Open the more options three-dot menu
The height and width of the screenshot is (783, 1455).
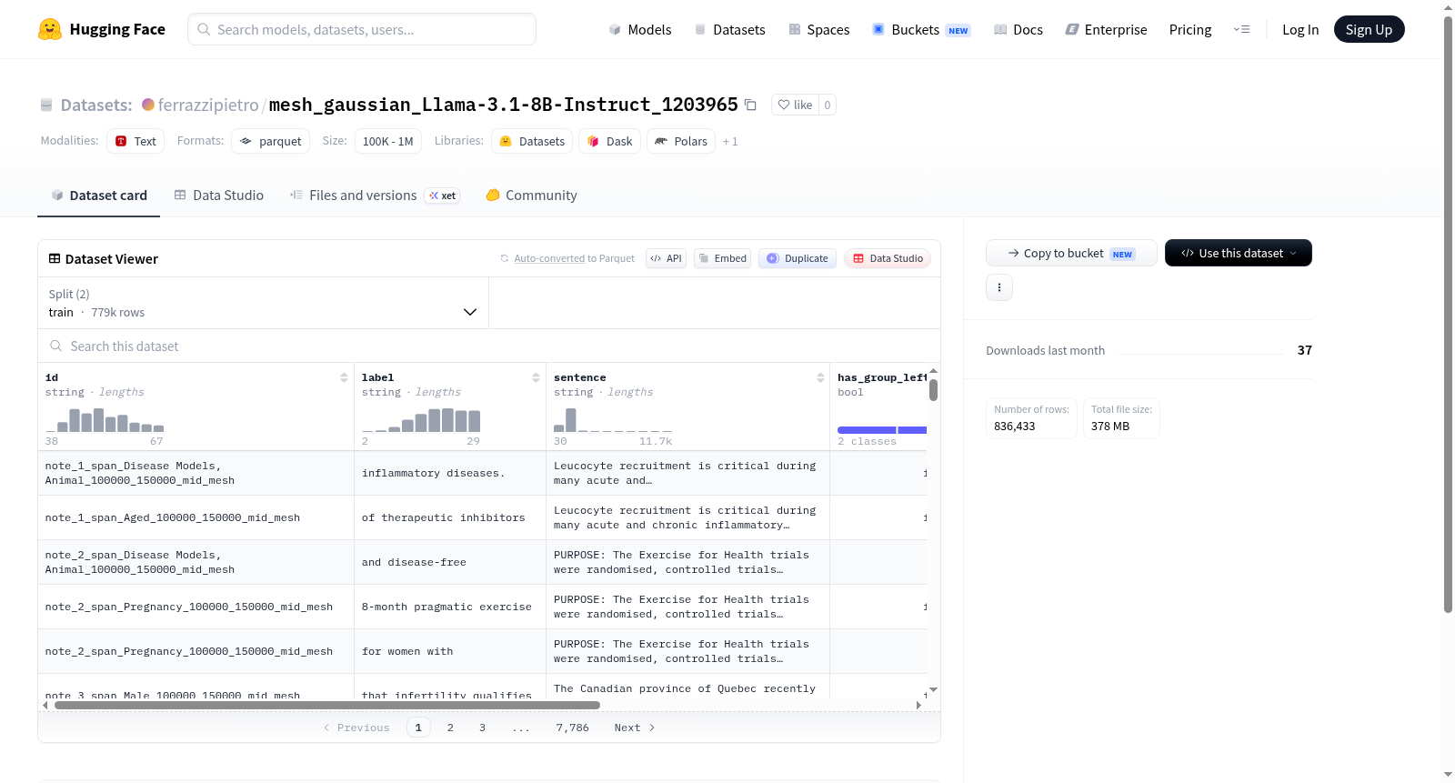pos(999,287)
